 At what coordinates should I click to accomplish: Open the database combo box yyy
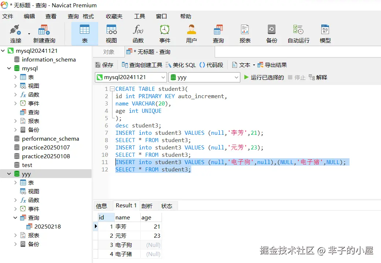coord(204,77)
